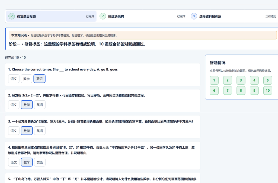Click the green checkmark icon beside 修复题目标签
This screenshot has height=183, width=278.
pos(12,16)
